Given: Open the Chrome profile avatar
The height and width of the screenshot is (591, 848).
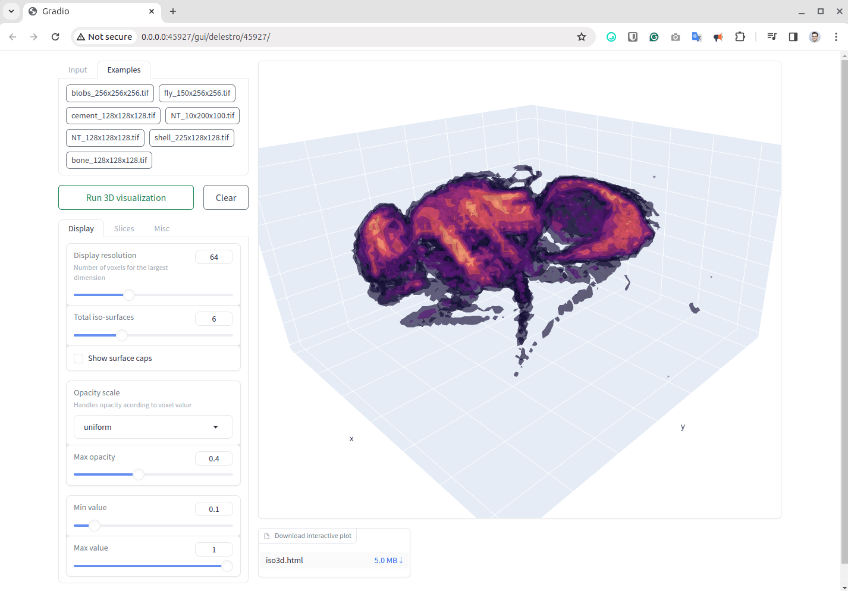Looking at the screenshot, I should [815, 37].
